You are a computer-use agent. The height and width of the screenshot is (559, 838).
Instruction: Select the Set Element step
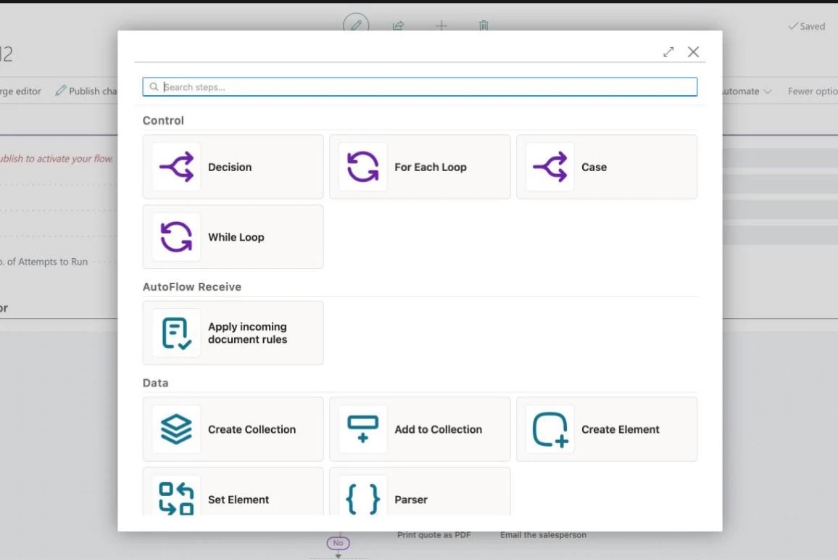(233, 492)
